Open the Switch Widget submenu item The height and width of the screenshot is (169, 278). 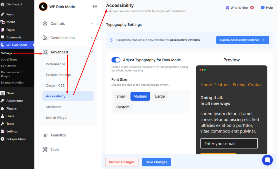[57, 118]
